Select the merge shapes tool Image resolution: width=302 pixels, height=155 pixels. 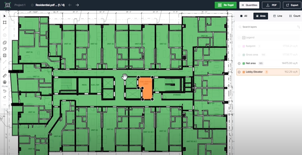pyautogui.click(x=5, y=43)
